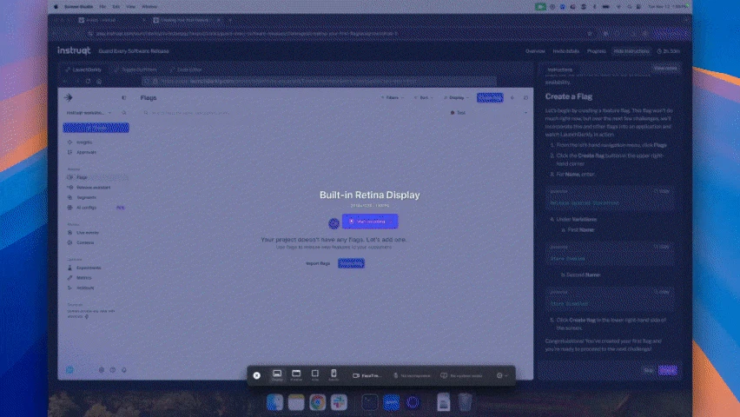Image resolution: width=740 pixels, height=417 pixels.
Task: Open the Display dropdown on Flags page
Action: tap(456, 98)
